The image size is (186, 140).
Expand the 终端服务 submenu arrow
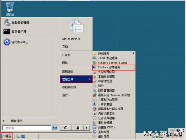[134, 53]
